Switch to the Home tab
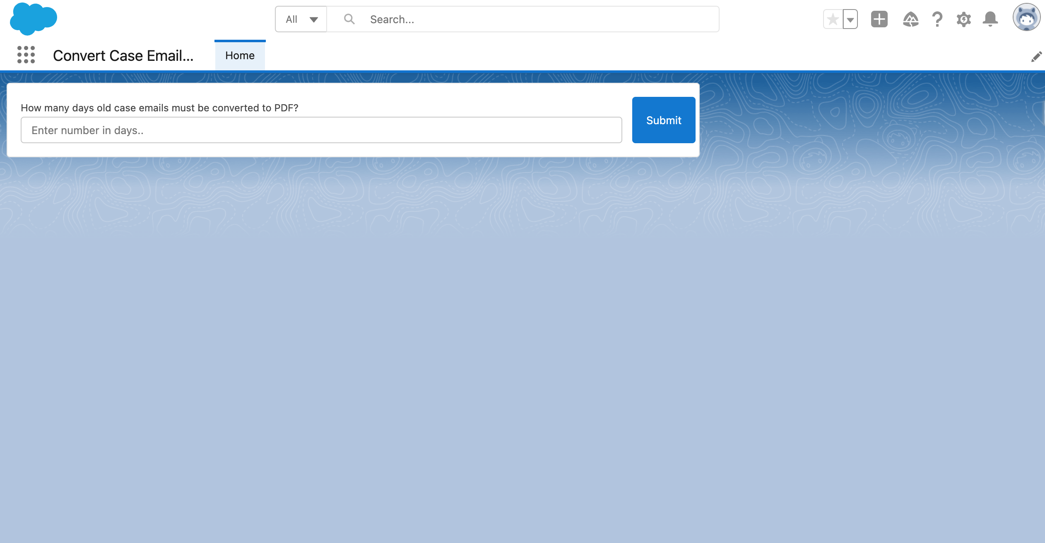The image size is (1045, 543). [x=240, y=56]
